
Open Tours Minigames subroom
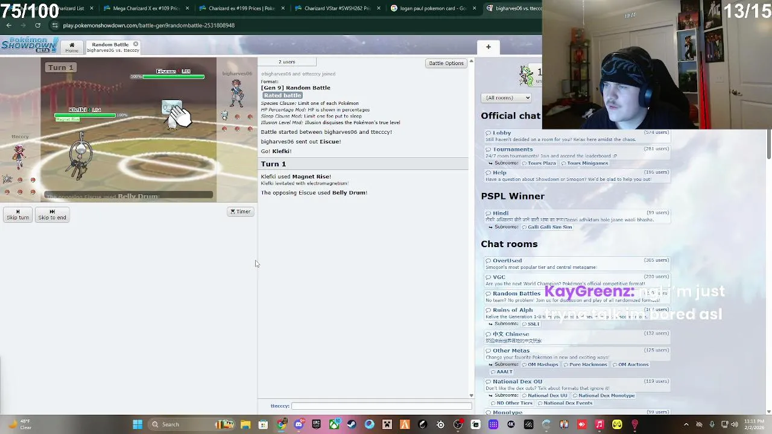[584, 163]
